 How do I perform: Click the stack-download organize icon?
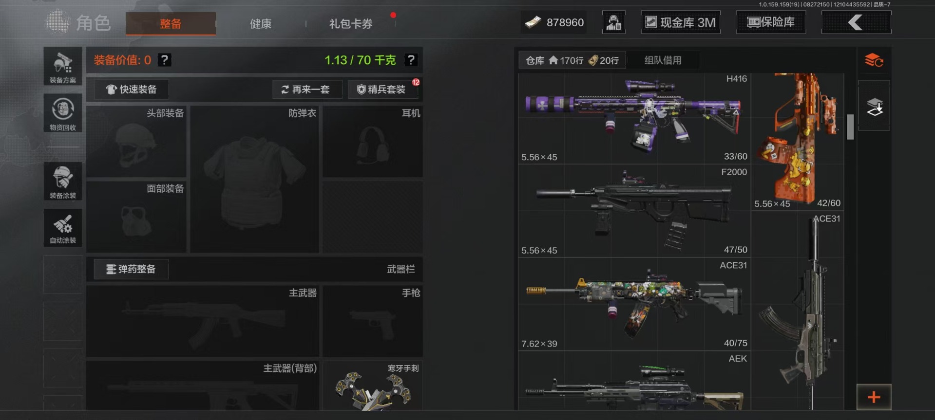pos(874,106)
